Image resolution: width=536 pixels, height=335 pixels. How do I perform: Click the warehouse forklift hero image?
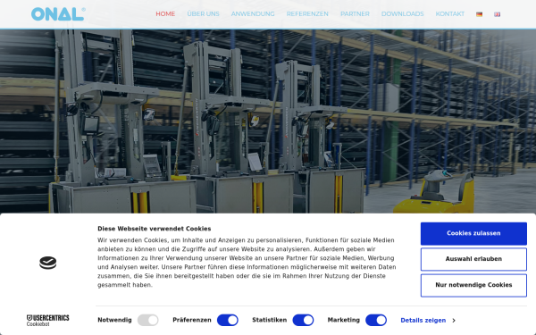point(268,121)
